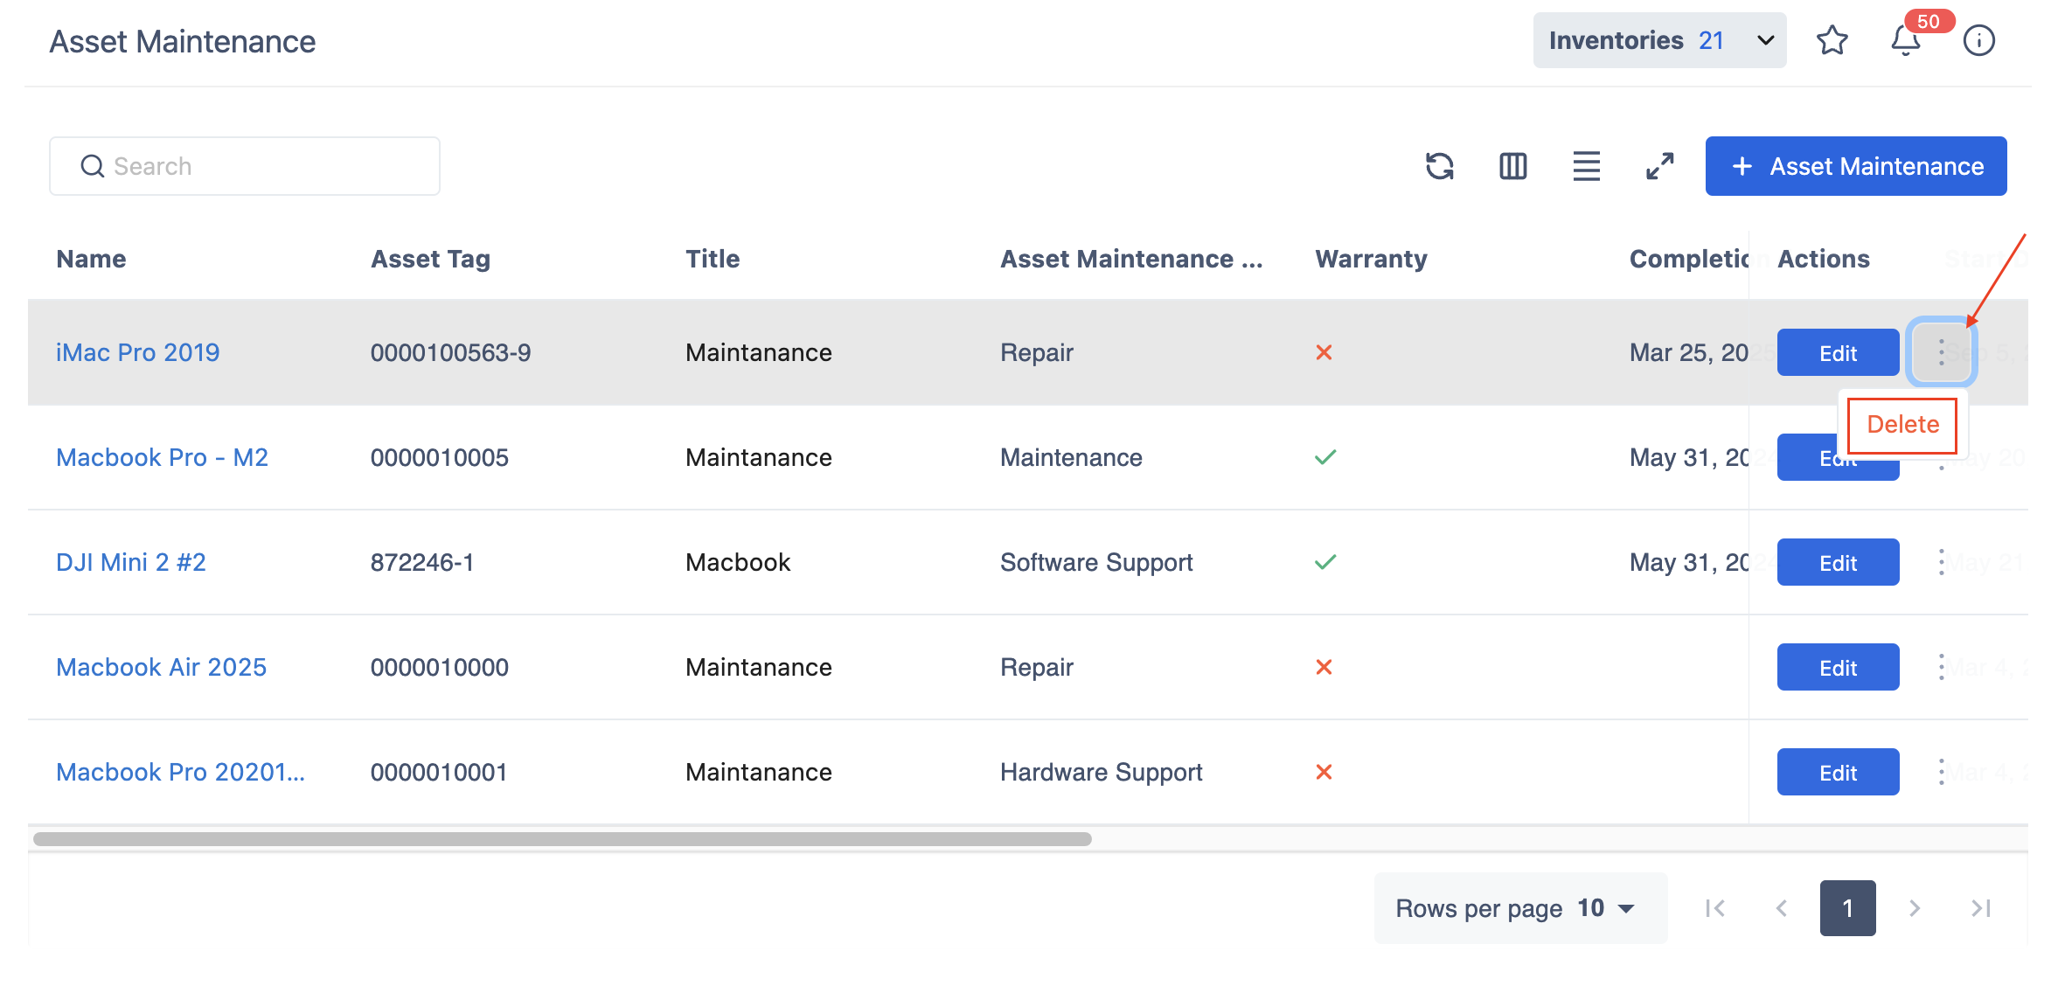Expand table to fullscreen icon
The image size is (2051, 986).
click(x=1659, y=166)
